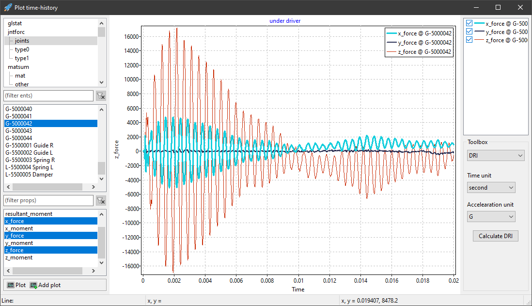Click entity list scroll-right arrow

coord(94,187)
